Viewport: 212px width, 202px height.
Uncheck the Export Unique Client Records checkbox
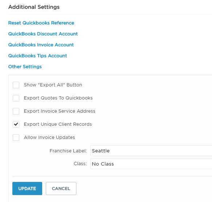16,124
